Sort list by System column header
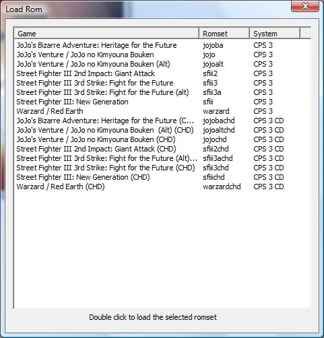Image resolution: width=324 pixels, height=338 pixels. (x=275, y=34)
